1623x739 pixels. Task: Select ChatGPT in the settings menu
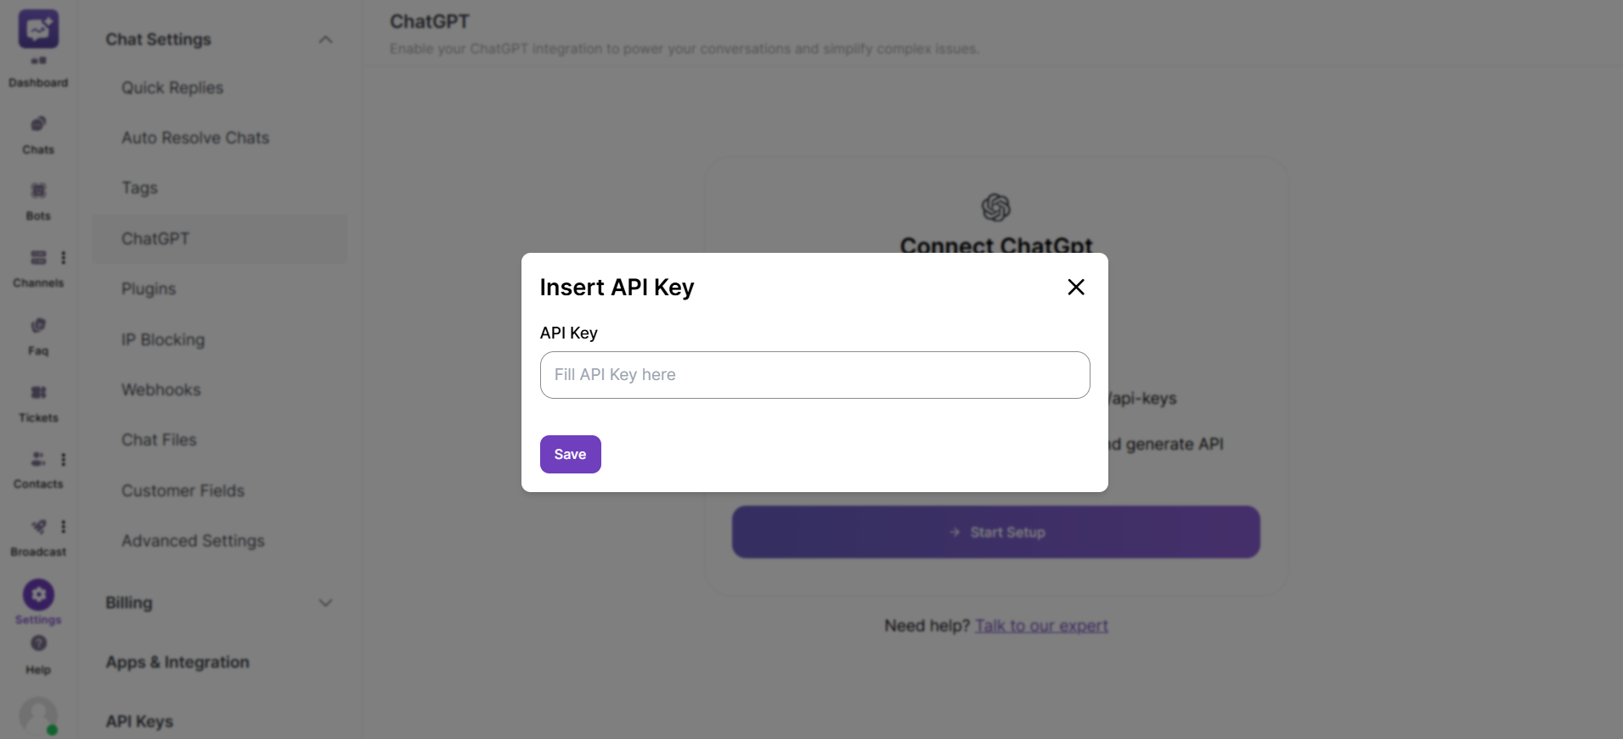pos(155,238)
